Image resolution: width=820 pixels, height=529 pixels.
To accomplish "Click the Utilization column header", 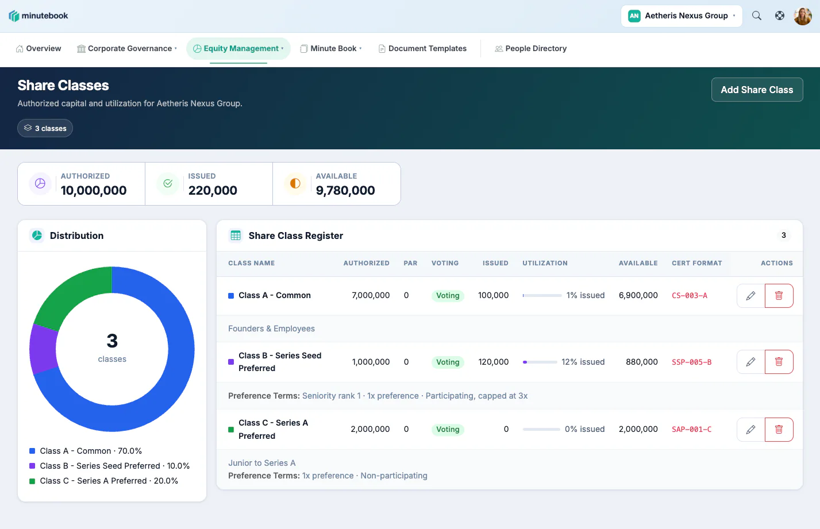I will (545, 264).
